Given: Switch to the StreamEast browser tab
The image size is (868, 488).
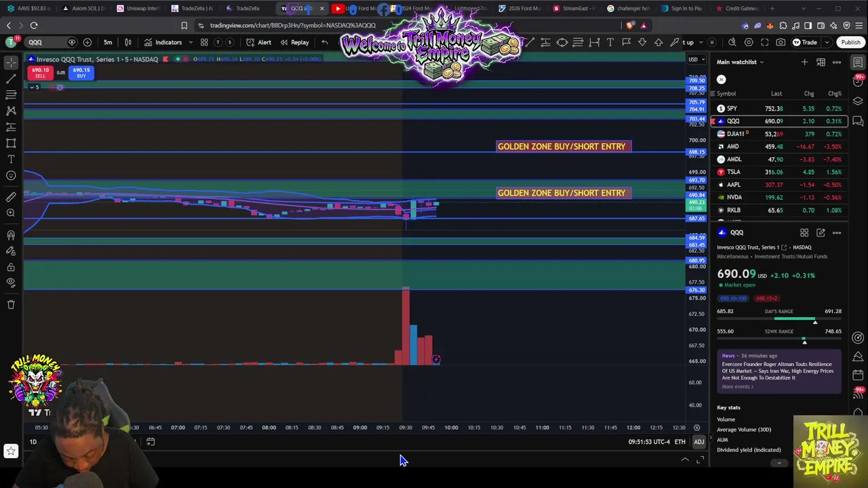Looking at the screenshot, I should (x=574, y=8).
